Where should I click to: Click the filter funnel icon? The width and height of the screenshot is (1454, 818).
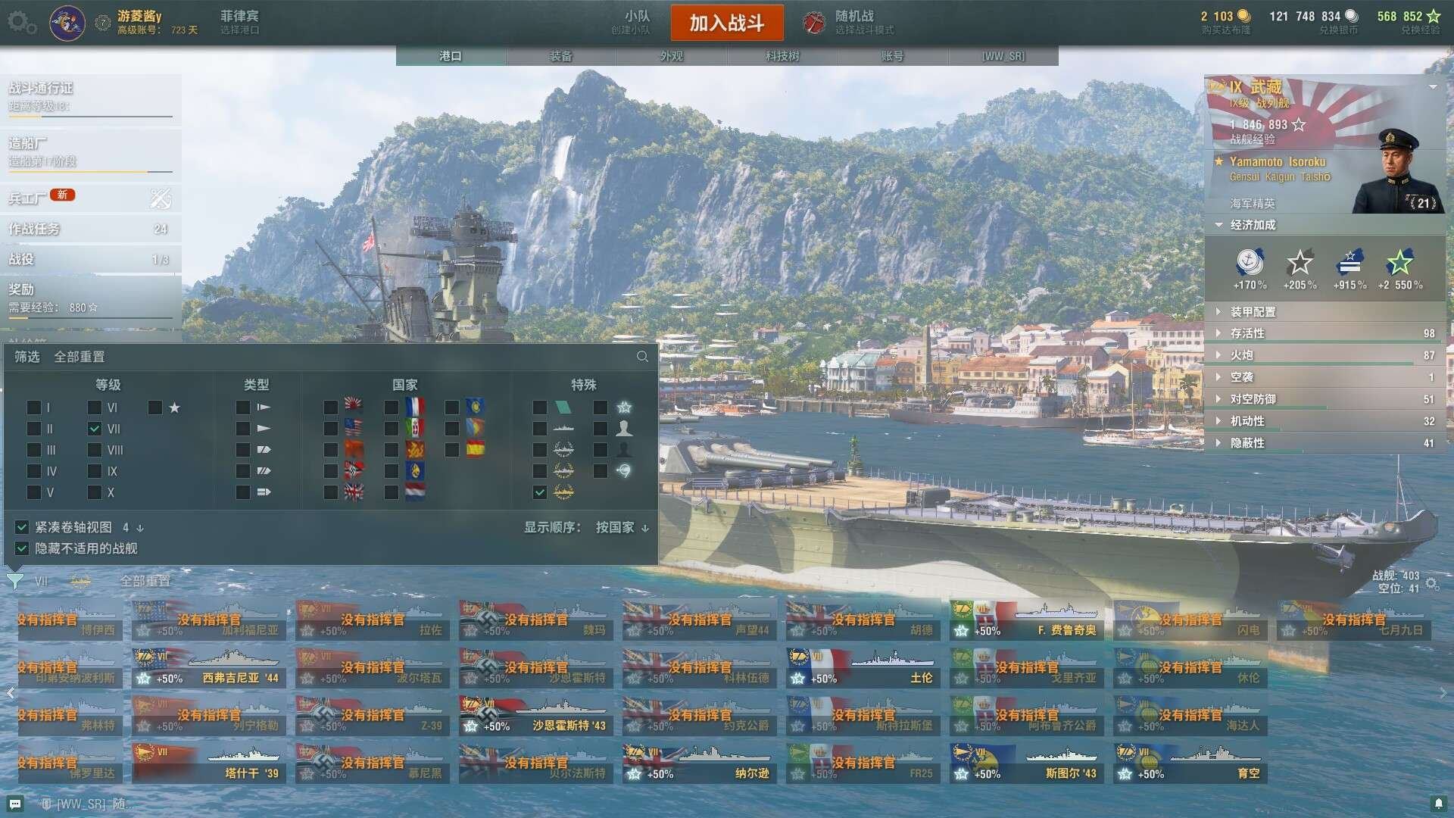pos(14,581)
